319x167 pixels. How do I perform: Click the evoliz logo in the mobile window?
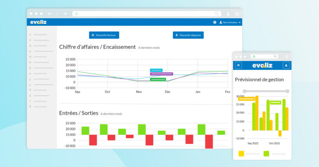click(x=262, y=65)
